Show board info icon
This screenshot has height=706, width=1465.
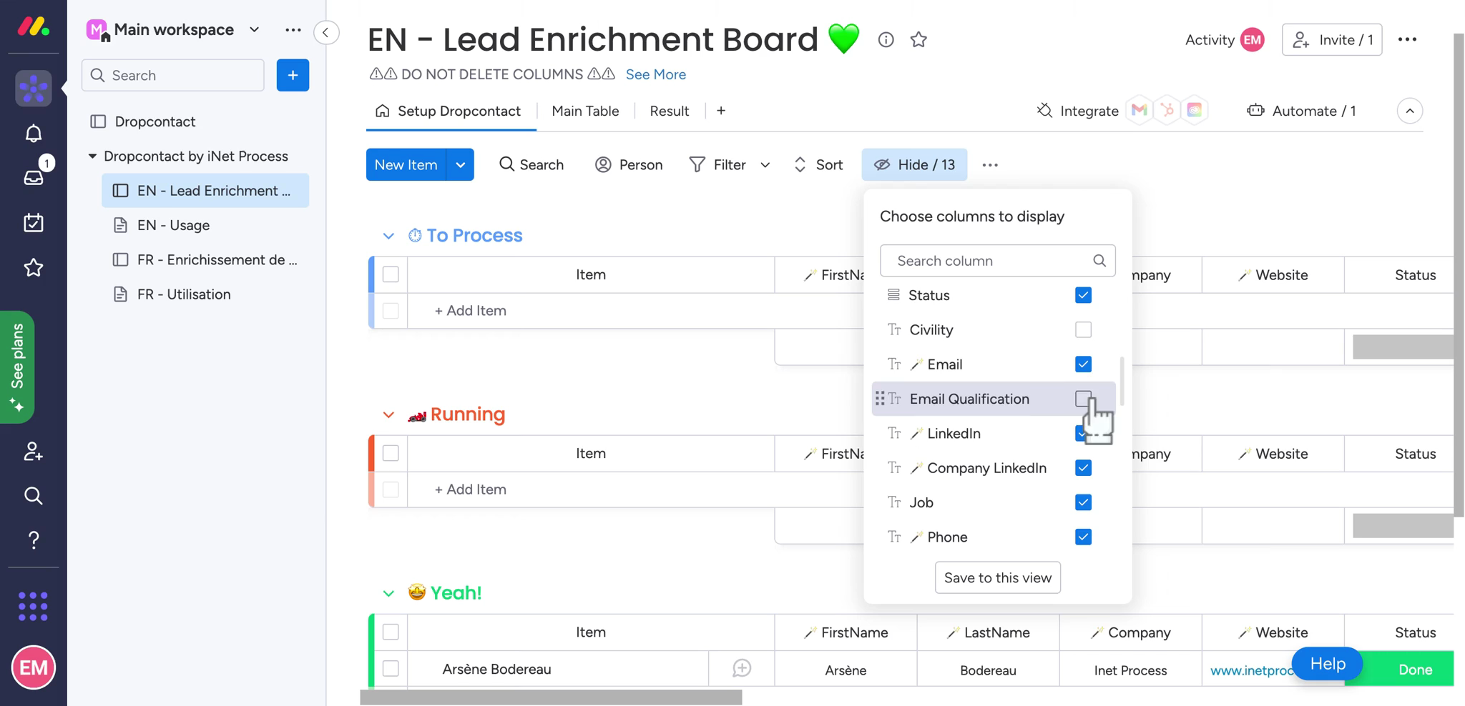click(886, 40)
